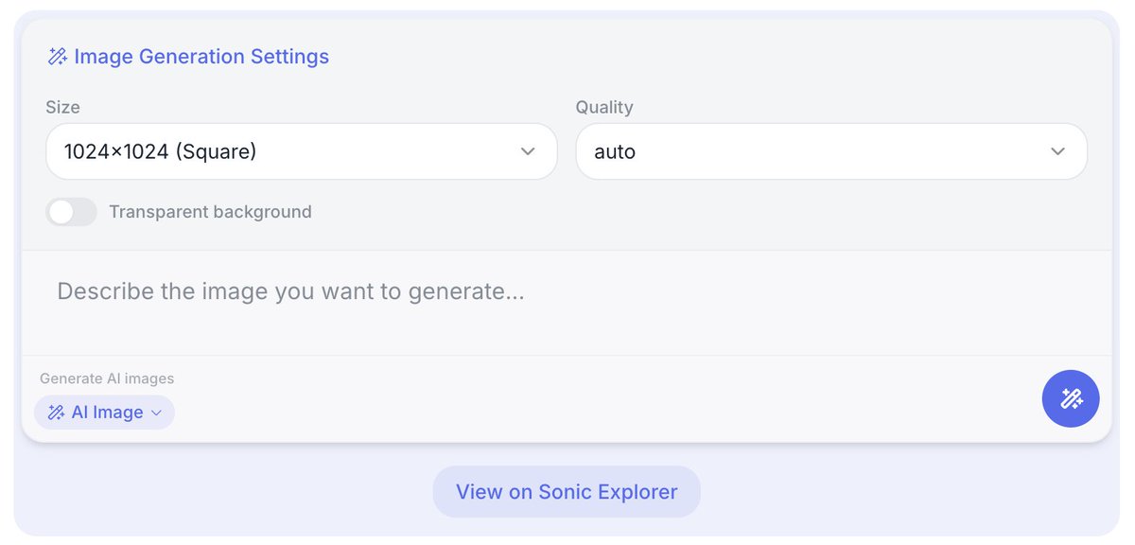Expand the AI Image mode chevron
The image size is (1135, 545).
click(157, 413)
